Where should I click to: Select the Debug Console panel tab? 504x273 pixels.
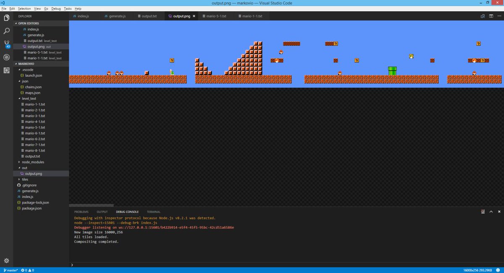127,212
